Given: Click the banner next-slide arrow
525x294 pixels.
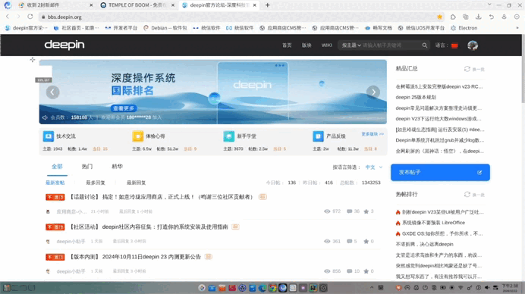Looking at the screenshot, I should pyautogui.click(x=373, y=92).
